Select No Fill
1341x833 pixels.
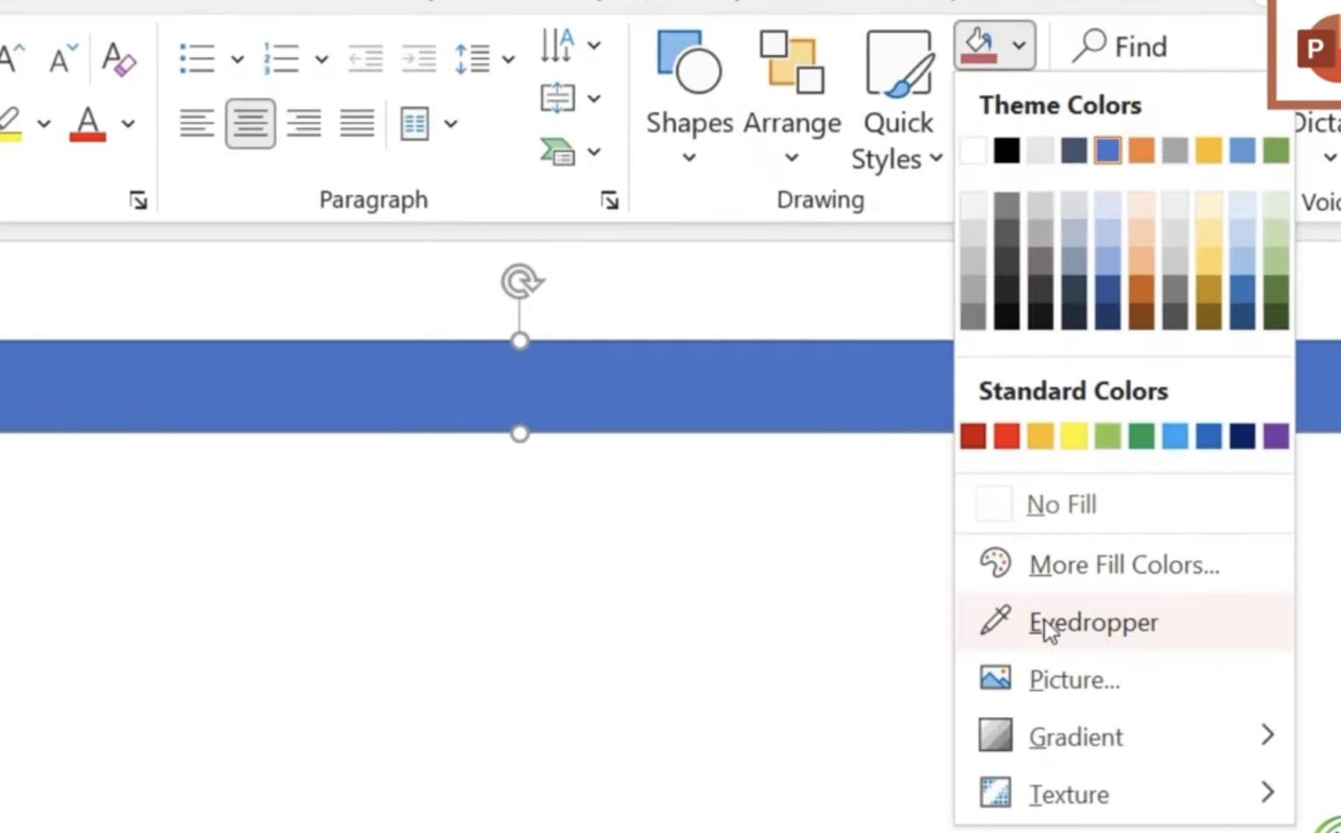coord(1061,504)
